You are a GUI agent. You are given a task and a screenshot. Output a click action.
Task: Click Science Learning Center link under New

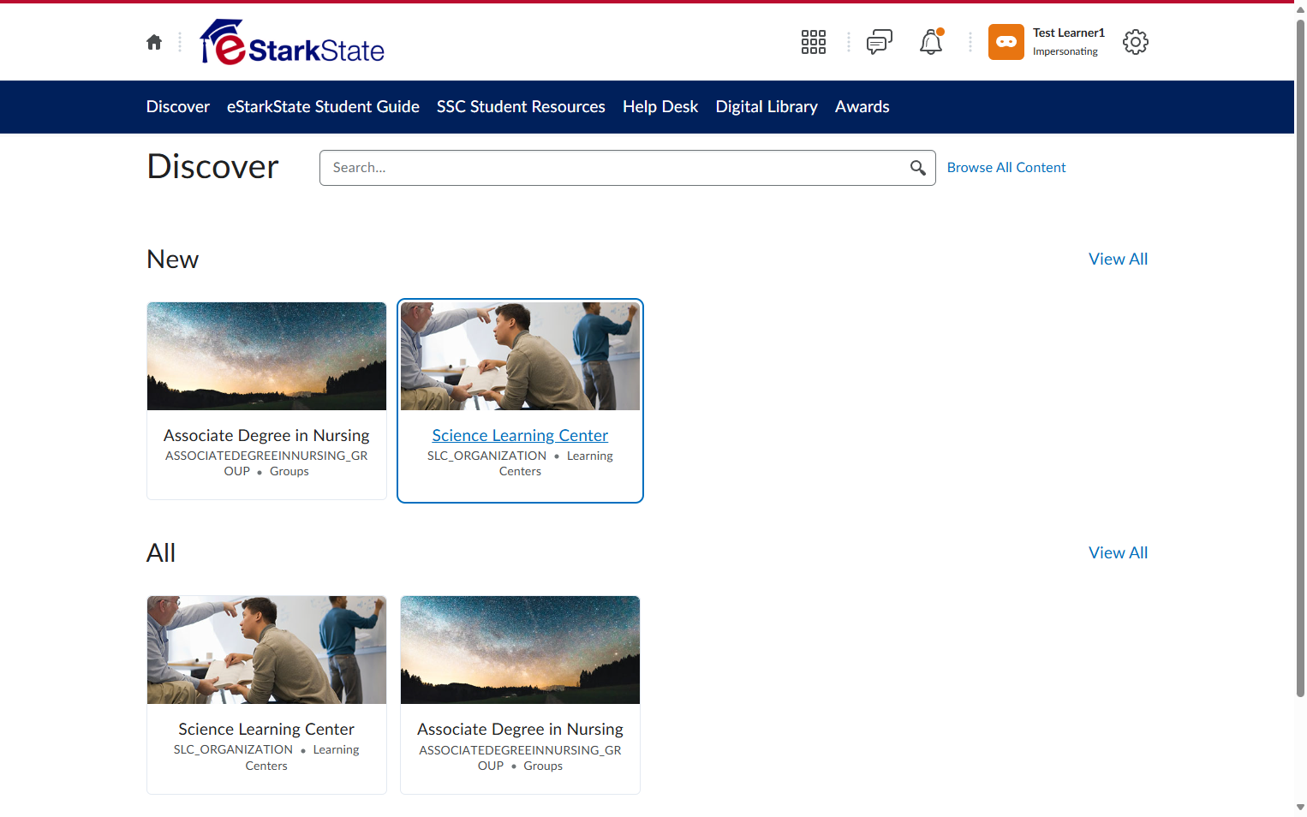pos(520,436)
